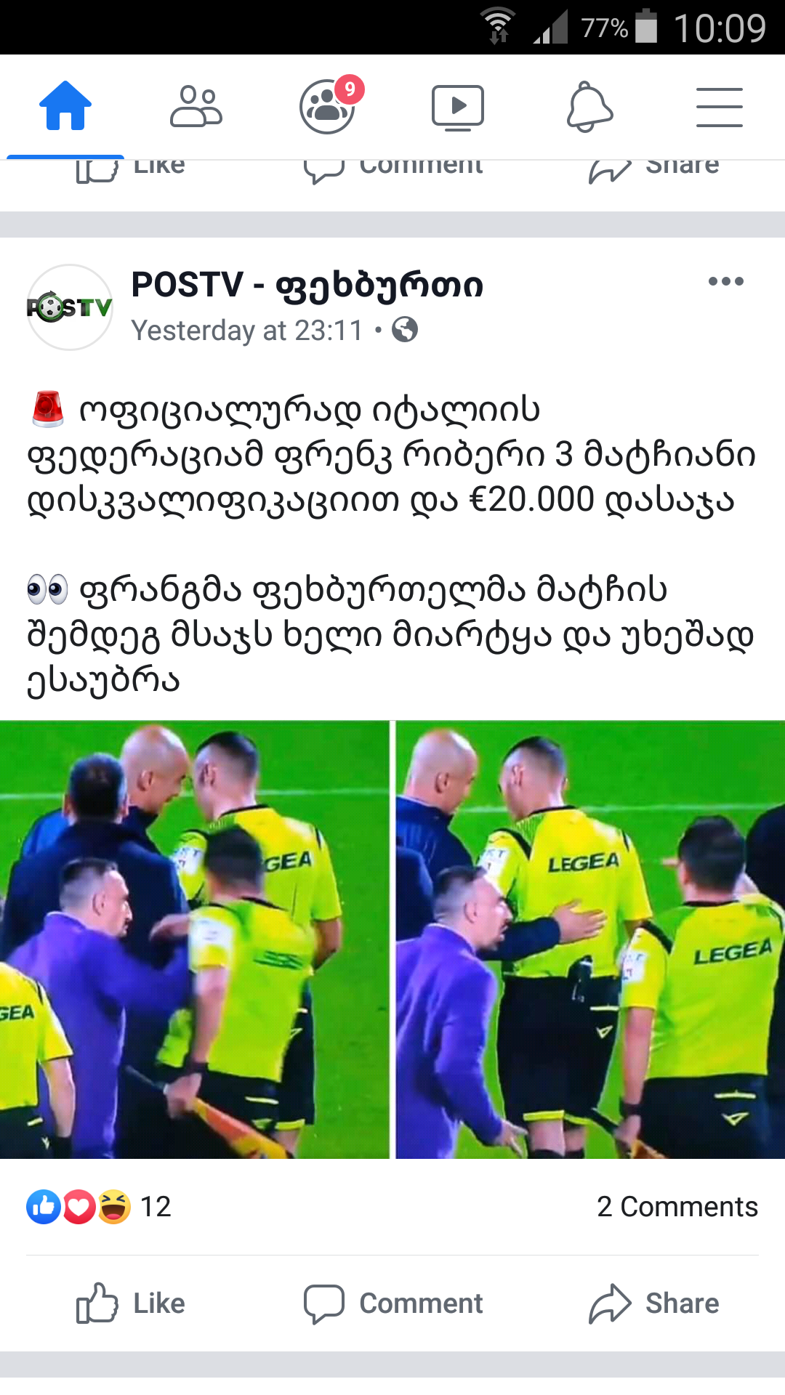Open the 2 Comments link
The width and height of the screenshot is (785, 1395).
point(677,1207)
